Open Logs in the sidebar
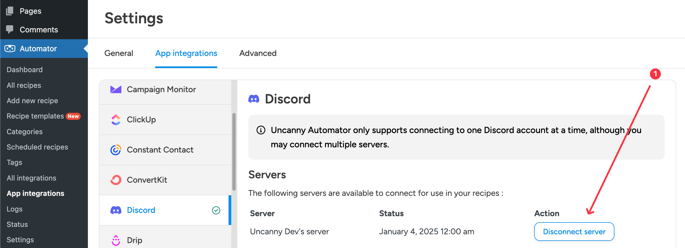Screen dimensions: 685x248 tap(15, 209)
